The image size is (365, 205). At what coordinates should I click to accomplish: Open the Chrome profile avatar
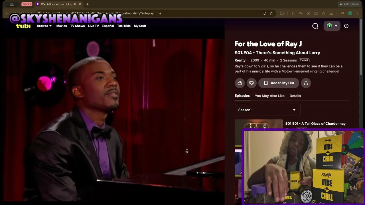(x=350, y=13)
